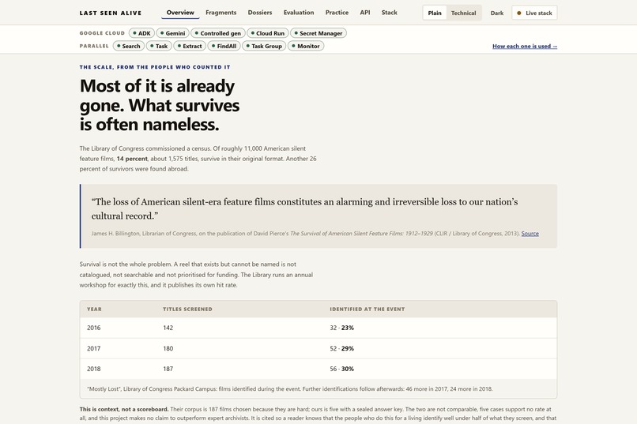The width and height of the screenshot is (637, 424).
Task: Click the Gemini chip
Action: point(172,33)
